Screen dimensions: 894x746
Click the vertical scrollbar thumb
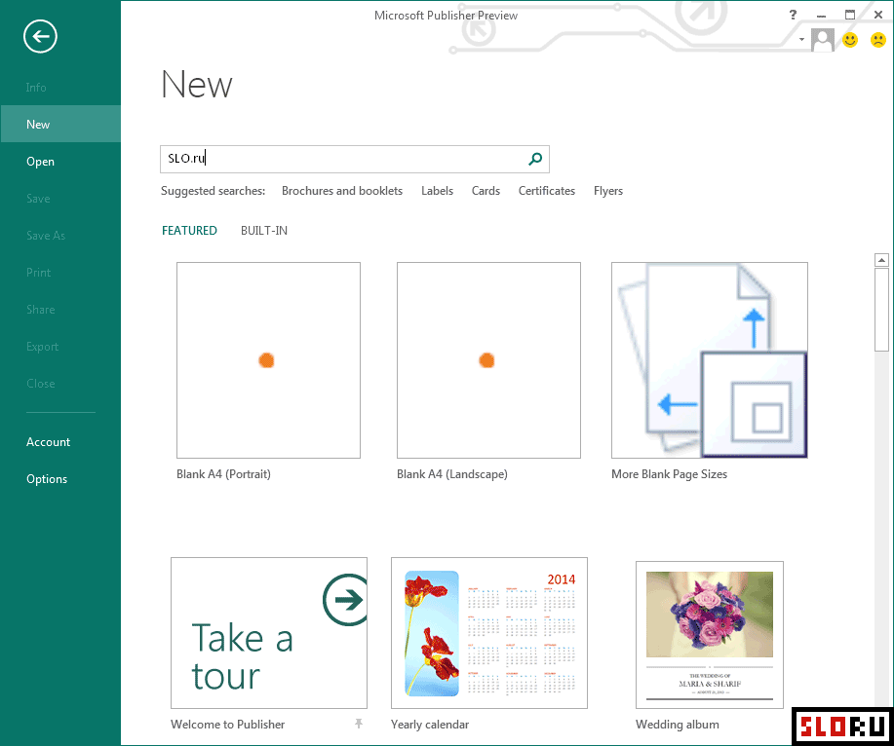881,310
